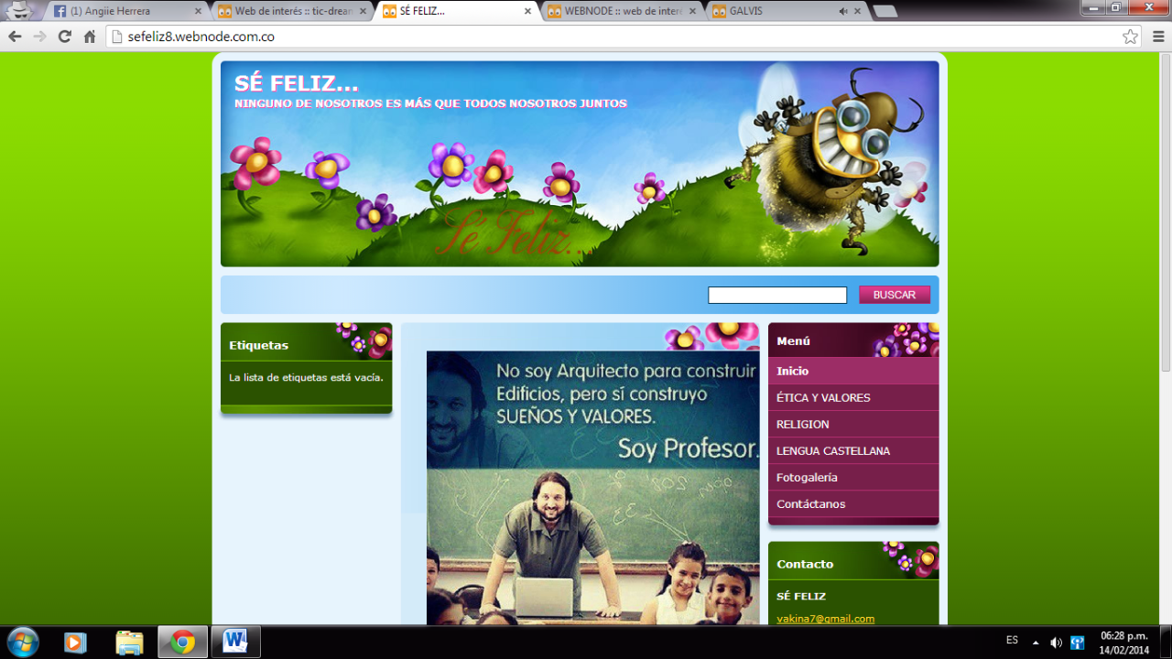Click the browser Back arrow
The height and width of the screenshot is (659, 1172).
point(15,37)
